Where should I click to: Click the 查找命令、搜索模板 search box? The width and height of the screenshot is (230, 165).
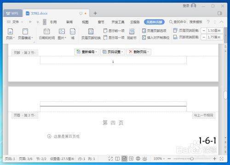(x=186, y=22)
